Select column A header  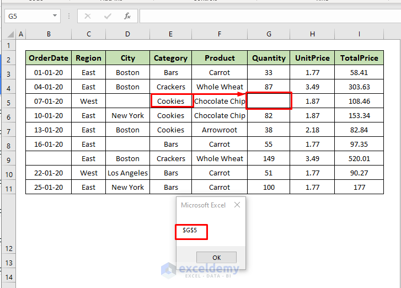click(21, 34)
